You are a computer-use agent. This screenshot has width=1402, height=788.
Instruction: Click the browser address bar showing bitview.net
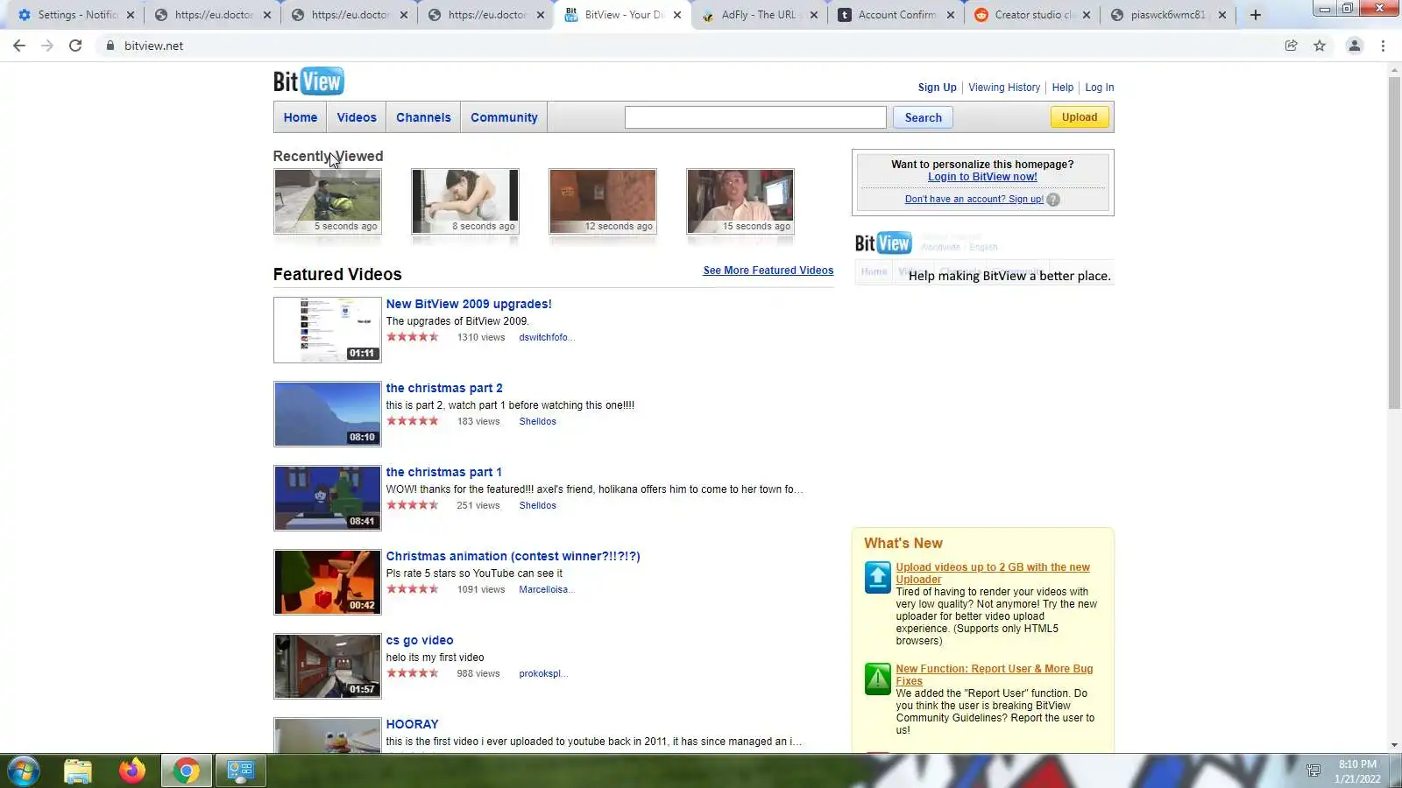point(683,46)
